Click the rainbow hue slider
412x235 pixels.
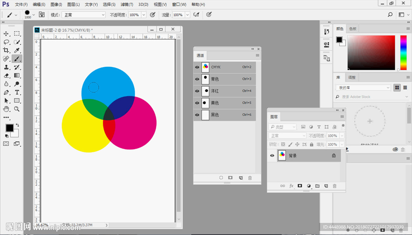pyautogui.click(x=404, y=53)
